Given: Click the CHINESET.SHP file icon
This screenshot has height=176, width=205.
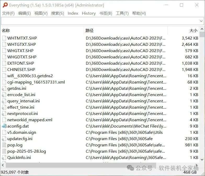Looking at the screenshot, I should (x=4, y=69).
